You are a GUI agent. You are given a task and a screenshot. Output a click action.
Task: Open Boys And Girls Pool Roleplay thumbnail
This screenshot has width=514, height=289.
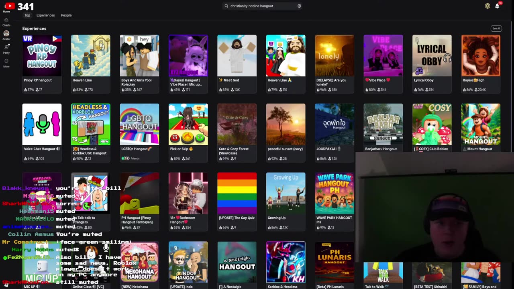point(139,56)
